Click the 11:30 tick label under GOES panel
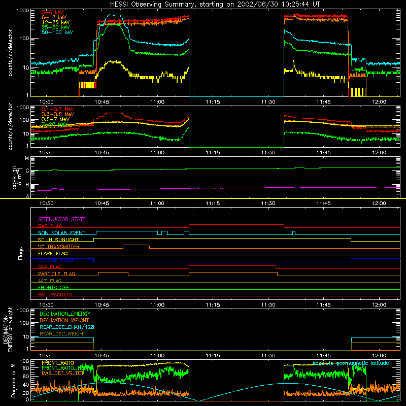Screen dimensions: 406x406 (268, 204)
